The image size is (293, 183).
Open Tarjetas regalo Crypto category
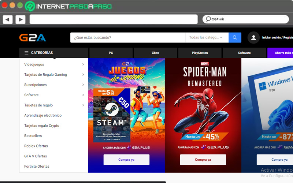[42, 126]
